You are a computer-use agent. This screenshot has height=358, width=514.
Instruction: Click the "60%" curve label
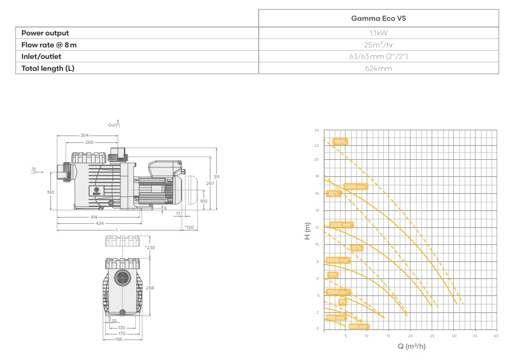pyautogui.click(x=333, y=193)
